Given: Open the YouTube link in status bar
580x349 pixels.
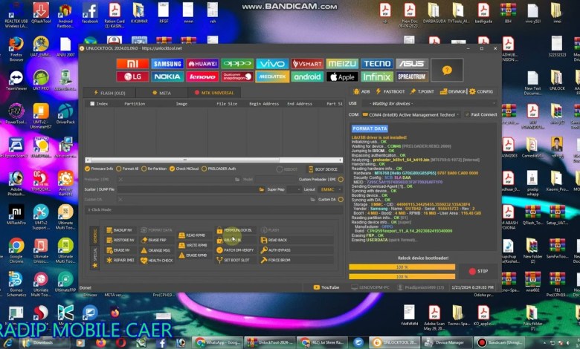Looking at the screenshot, I should pyautogui.click(x=326, y=287).
